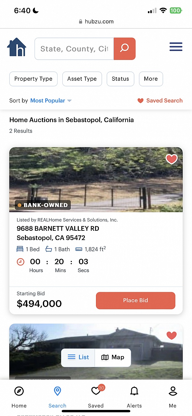
Task: Unfavorite the Barnett Valley Rd listing heart
Action: 172,159
